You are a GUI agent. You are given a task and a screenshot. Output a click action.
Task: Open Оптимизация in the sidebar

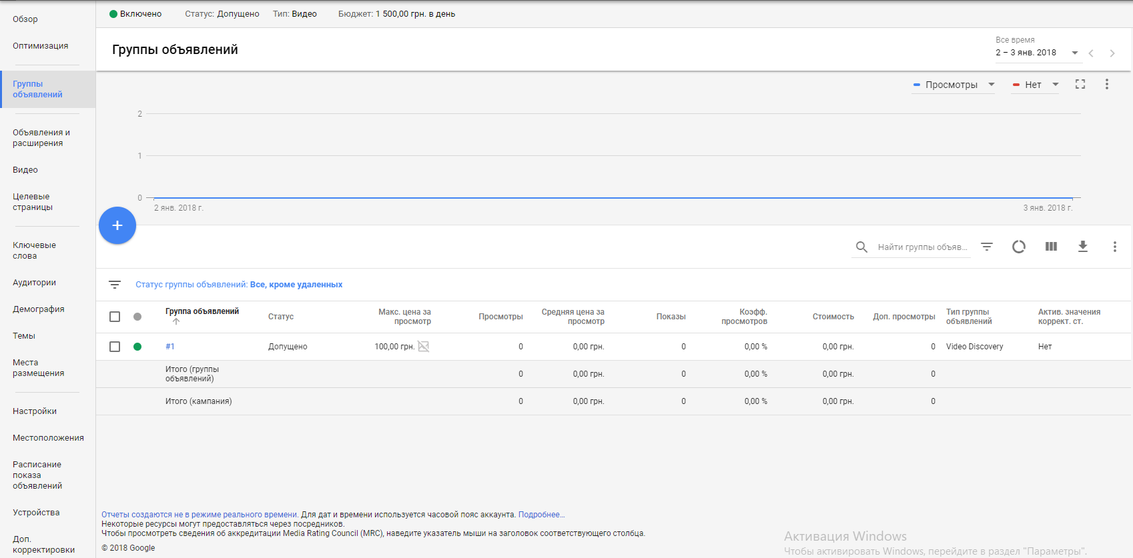point(41,46)
